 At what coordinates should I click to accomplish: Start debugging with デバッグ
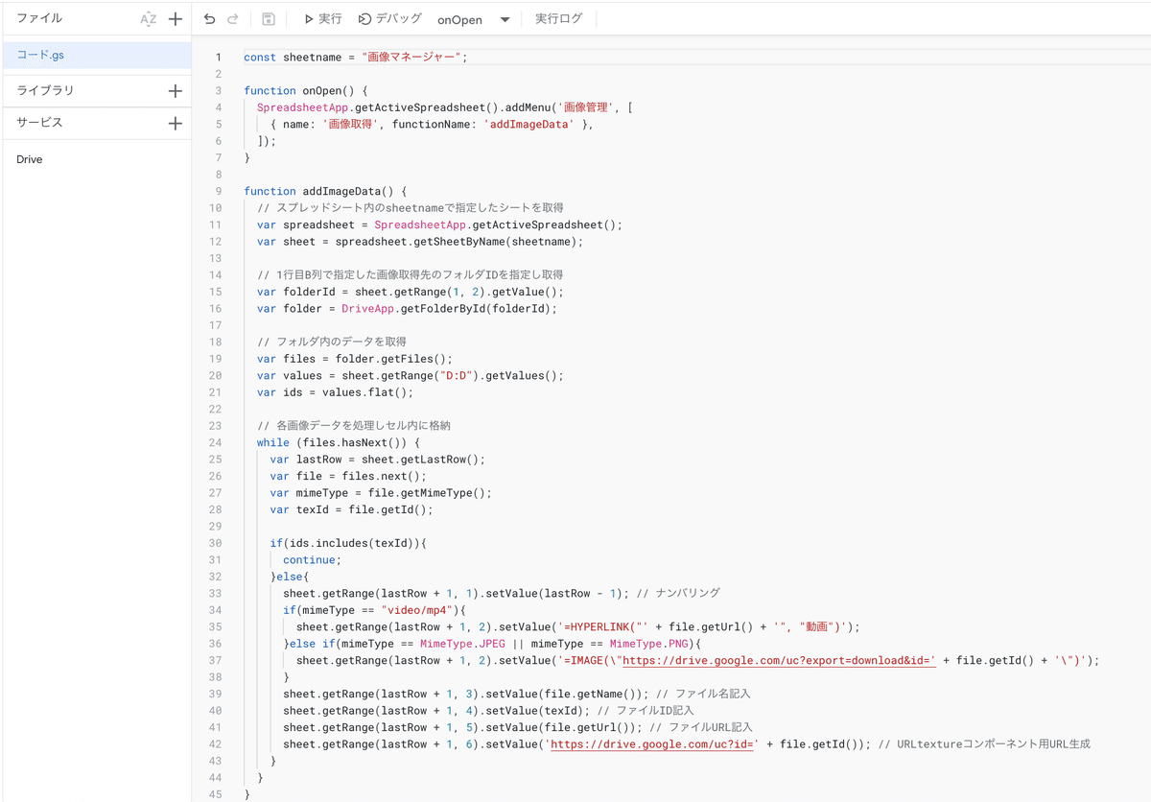pyautogui.click(x=390, y=19)
